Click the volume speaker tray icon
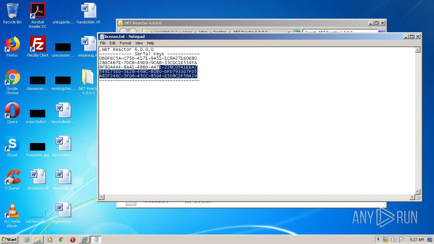This screenshot has height=244, width=434. coord(394,240)
